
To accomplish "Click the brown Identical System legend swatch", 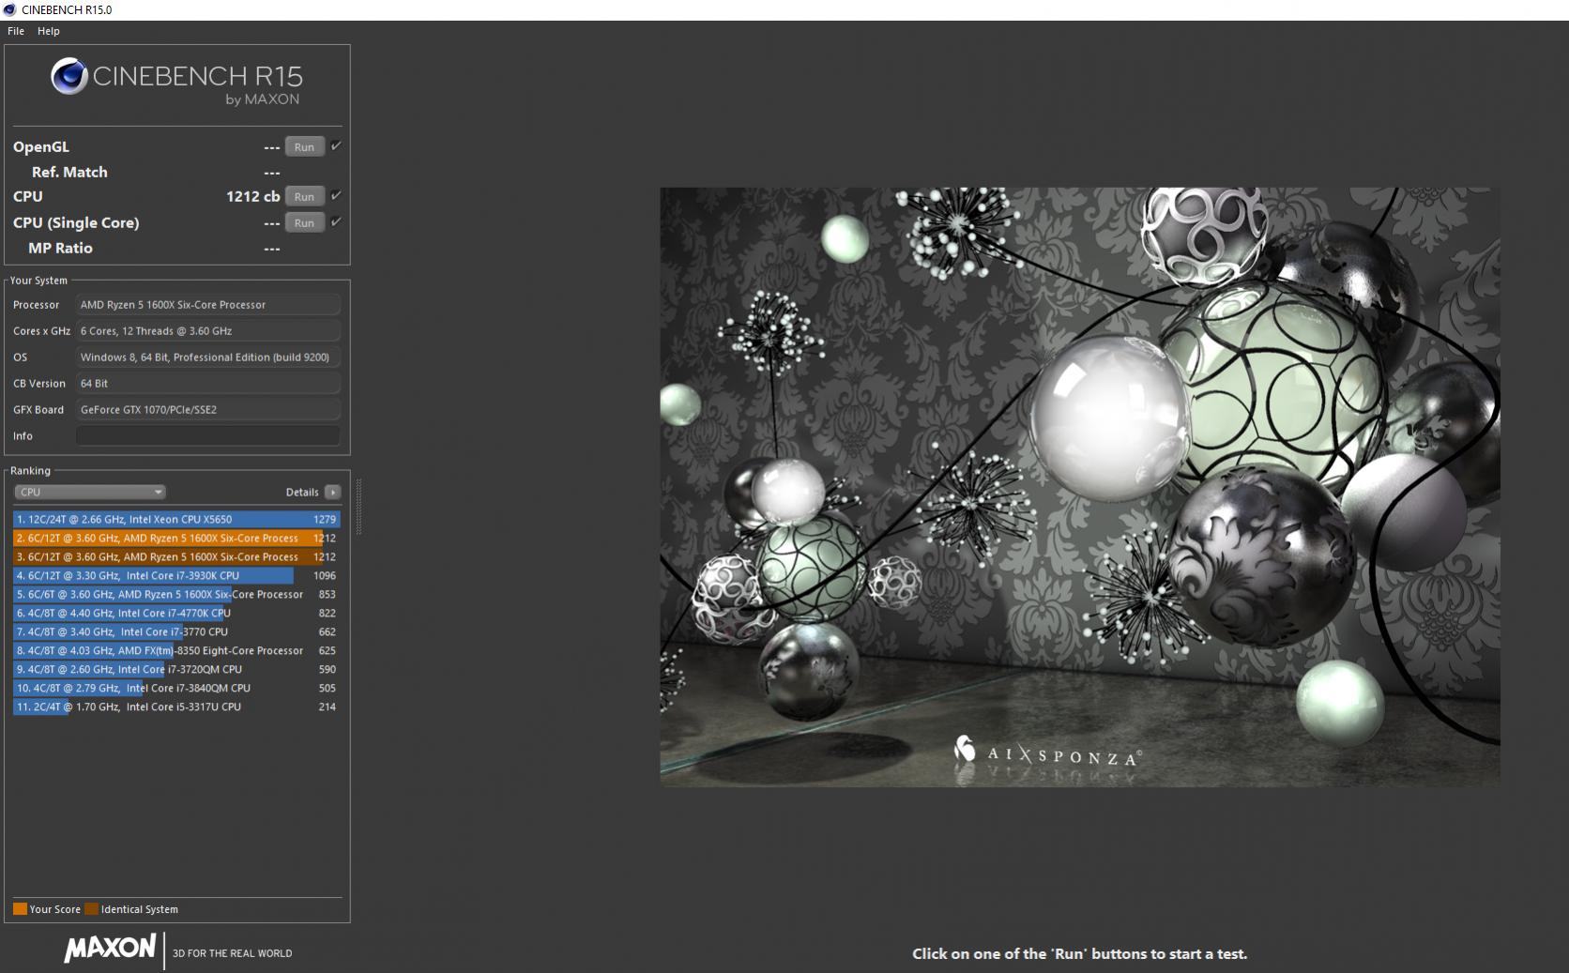I will [91, 909].
